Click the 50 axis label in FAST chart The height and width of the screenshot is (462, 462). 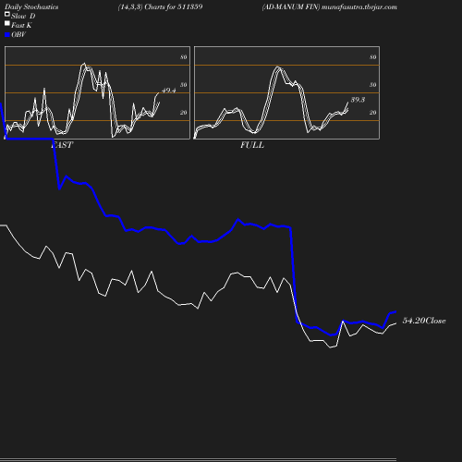coord(184,85)
